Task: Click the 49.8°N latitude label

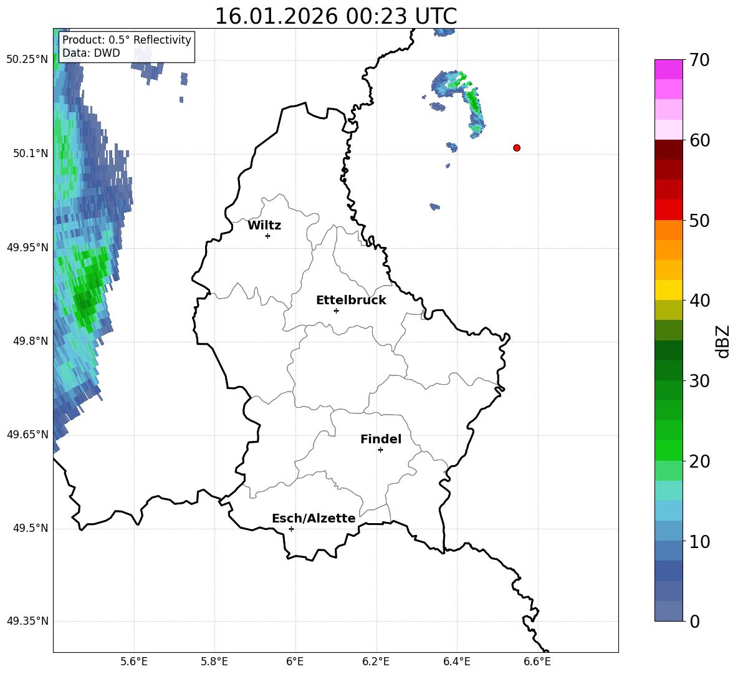Action: pyautogui.click(x=31, y=341)
